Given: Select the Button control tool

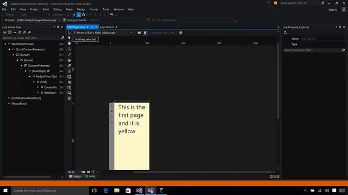Looking at the screenshot, I should (x=69, y=93).
